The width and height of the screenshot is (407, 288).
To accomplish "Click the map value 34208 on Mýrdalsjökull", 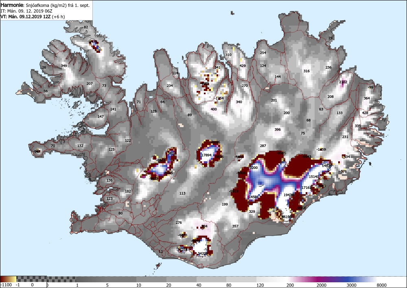I will click(x=203, y=253).
